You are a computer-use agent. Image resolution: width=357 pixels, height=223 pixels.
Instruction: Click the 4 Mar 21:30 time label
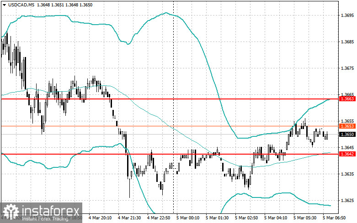tap(129, 218)
